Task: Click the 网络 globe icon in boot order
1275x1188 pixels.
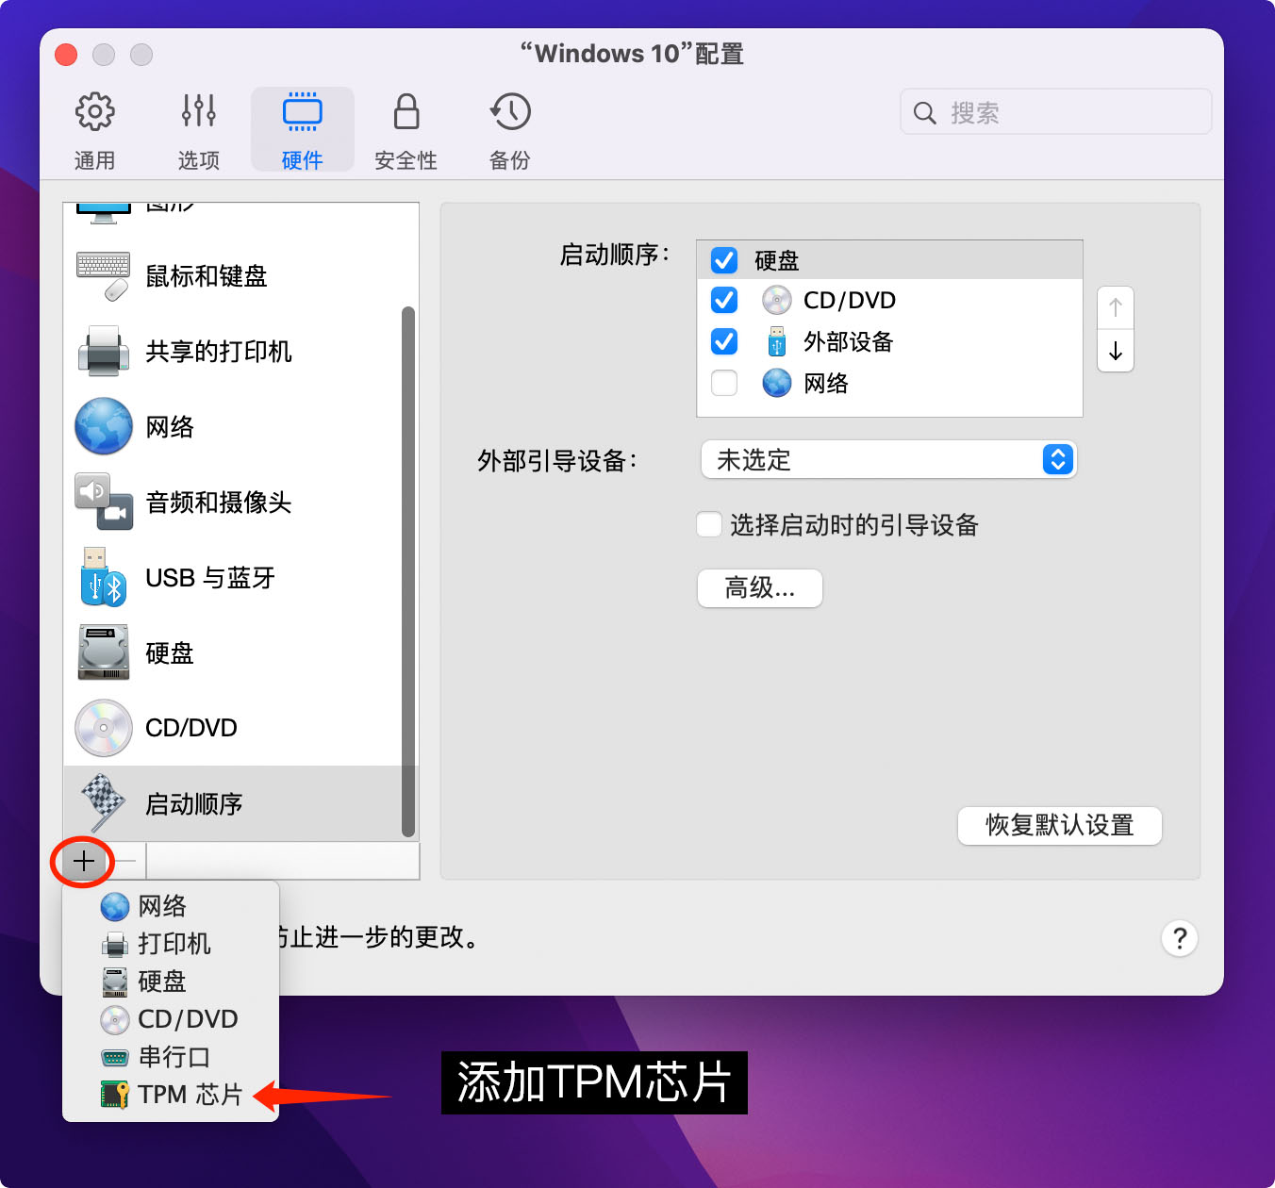Action: click(x=777, y=383)
